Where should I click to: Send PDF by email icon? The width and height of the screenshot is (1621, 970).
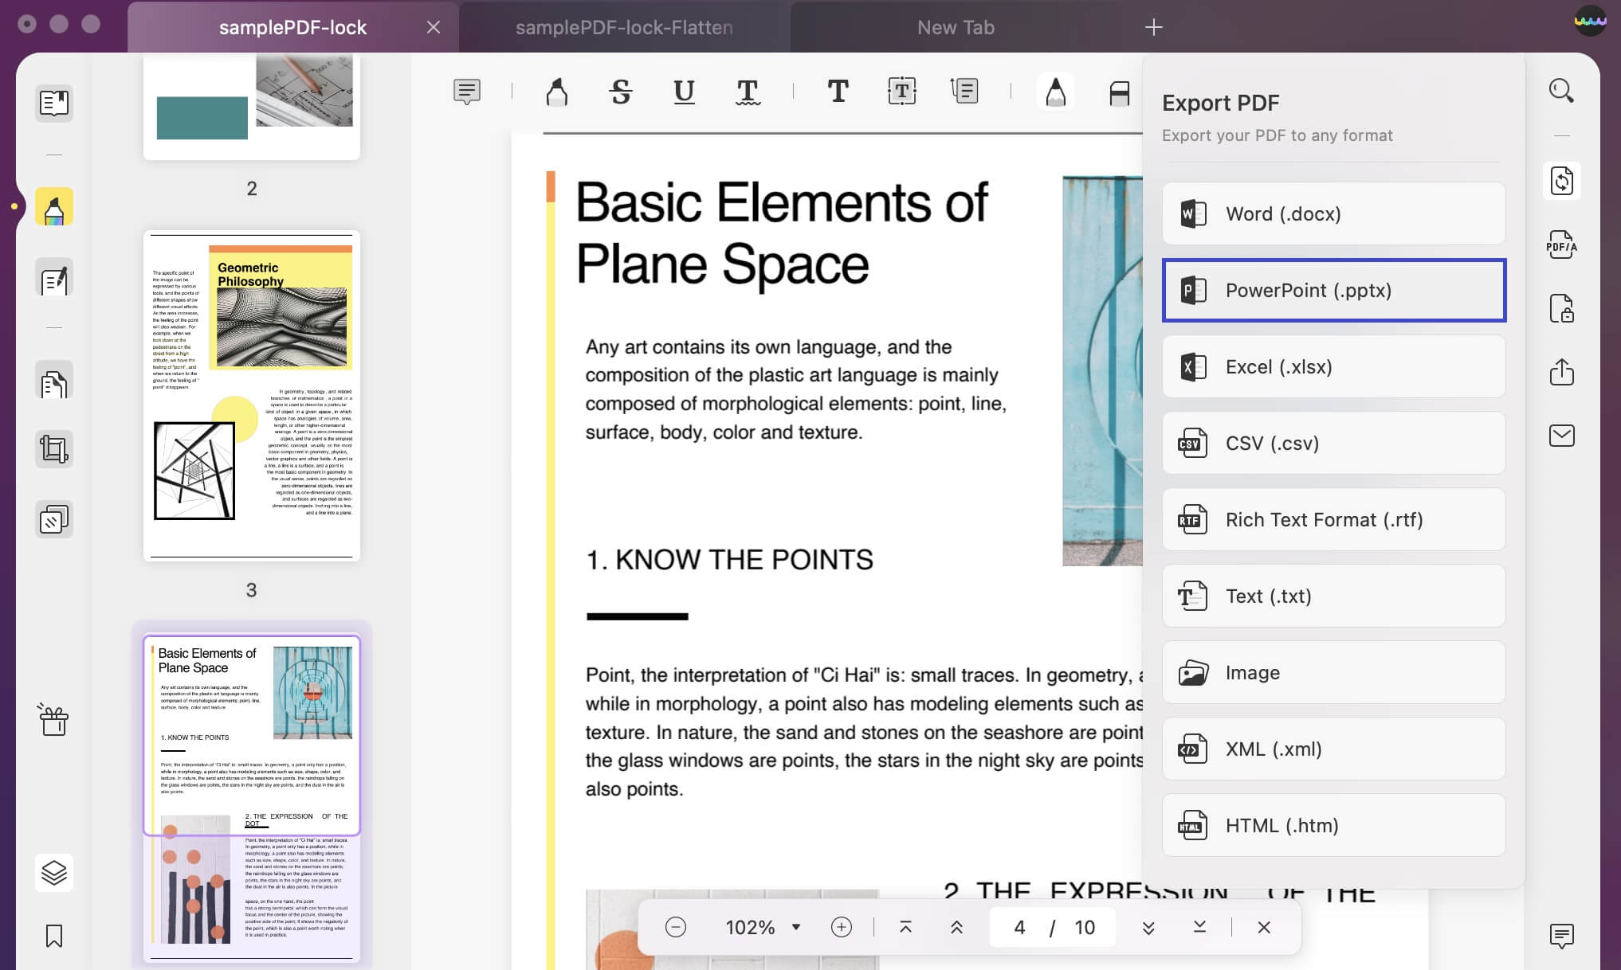point(1561,436)
